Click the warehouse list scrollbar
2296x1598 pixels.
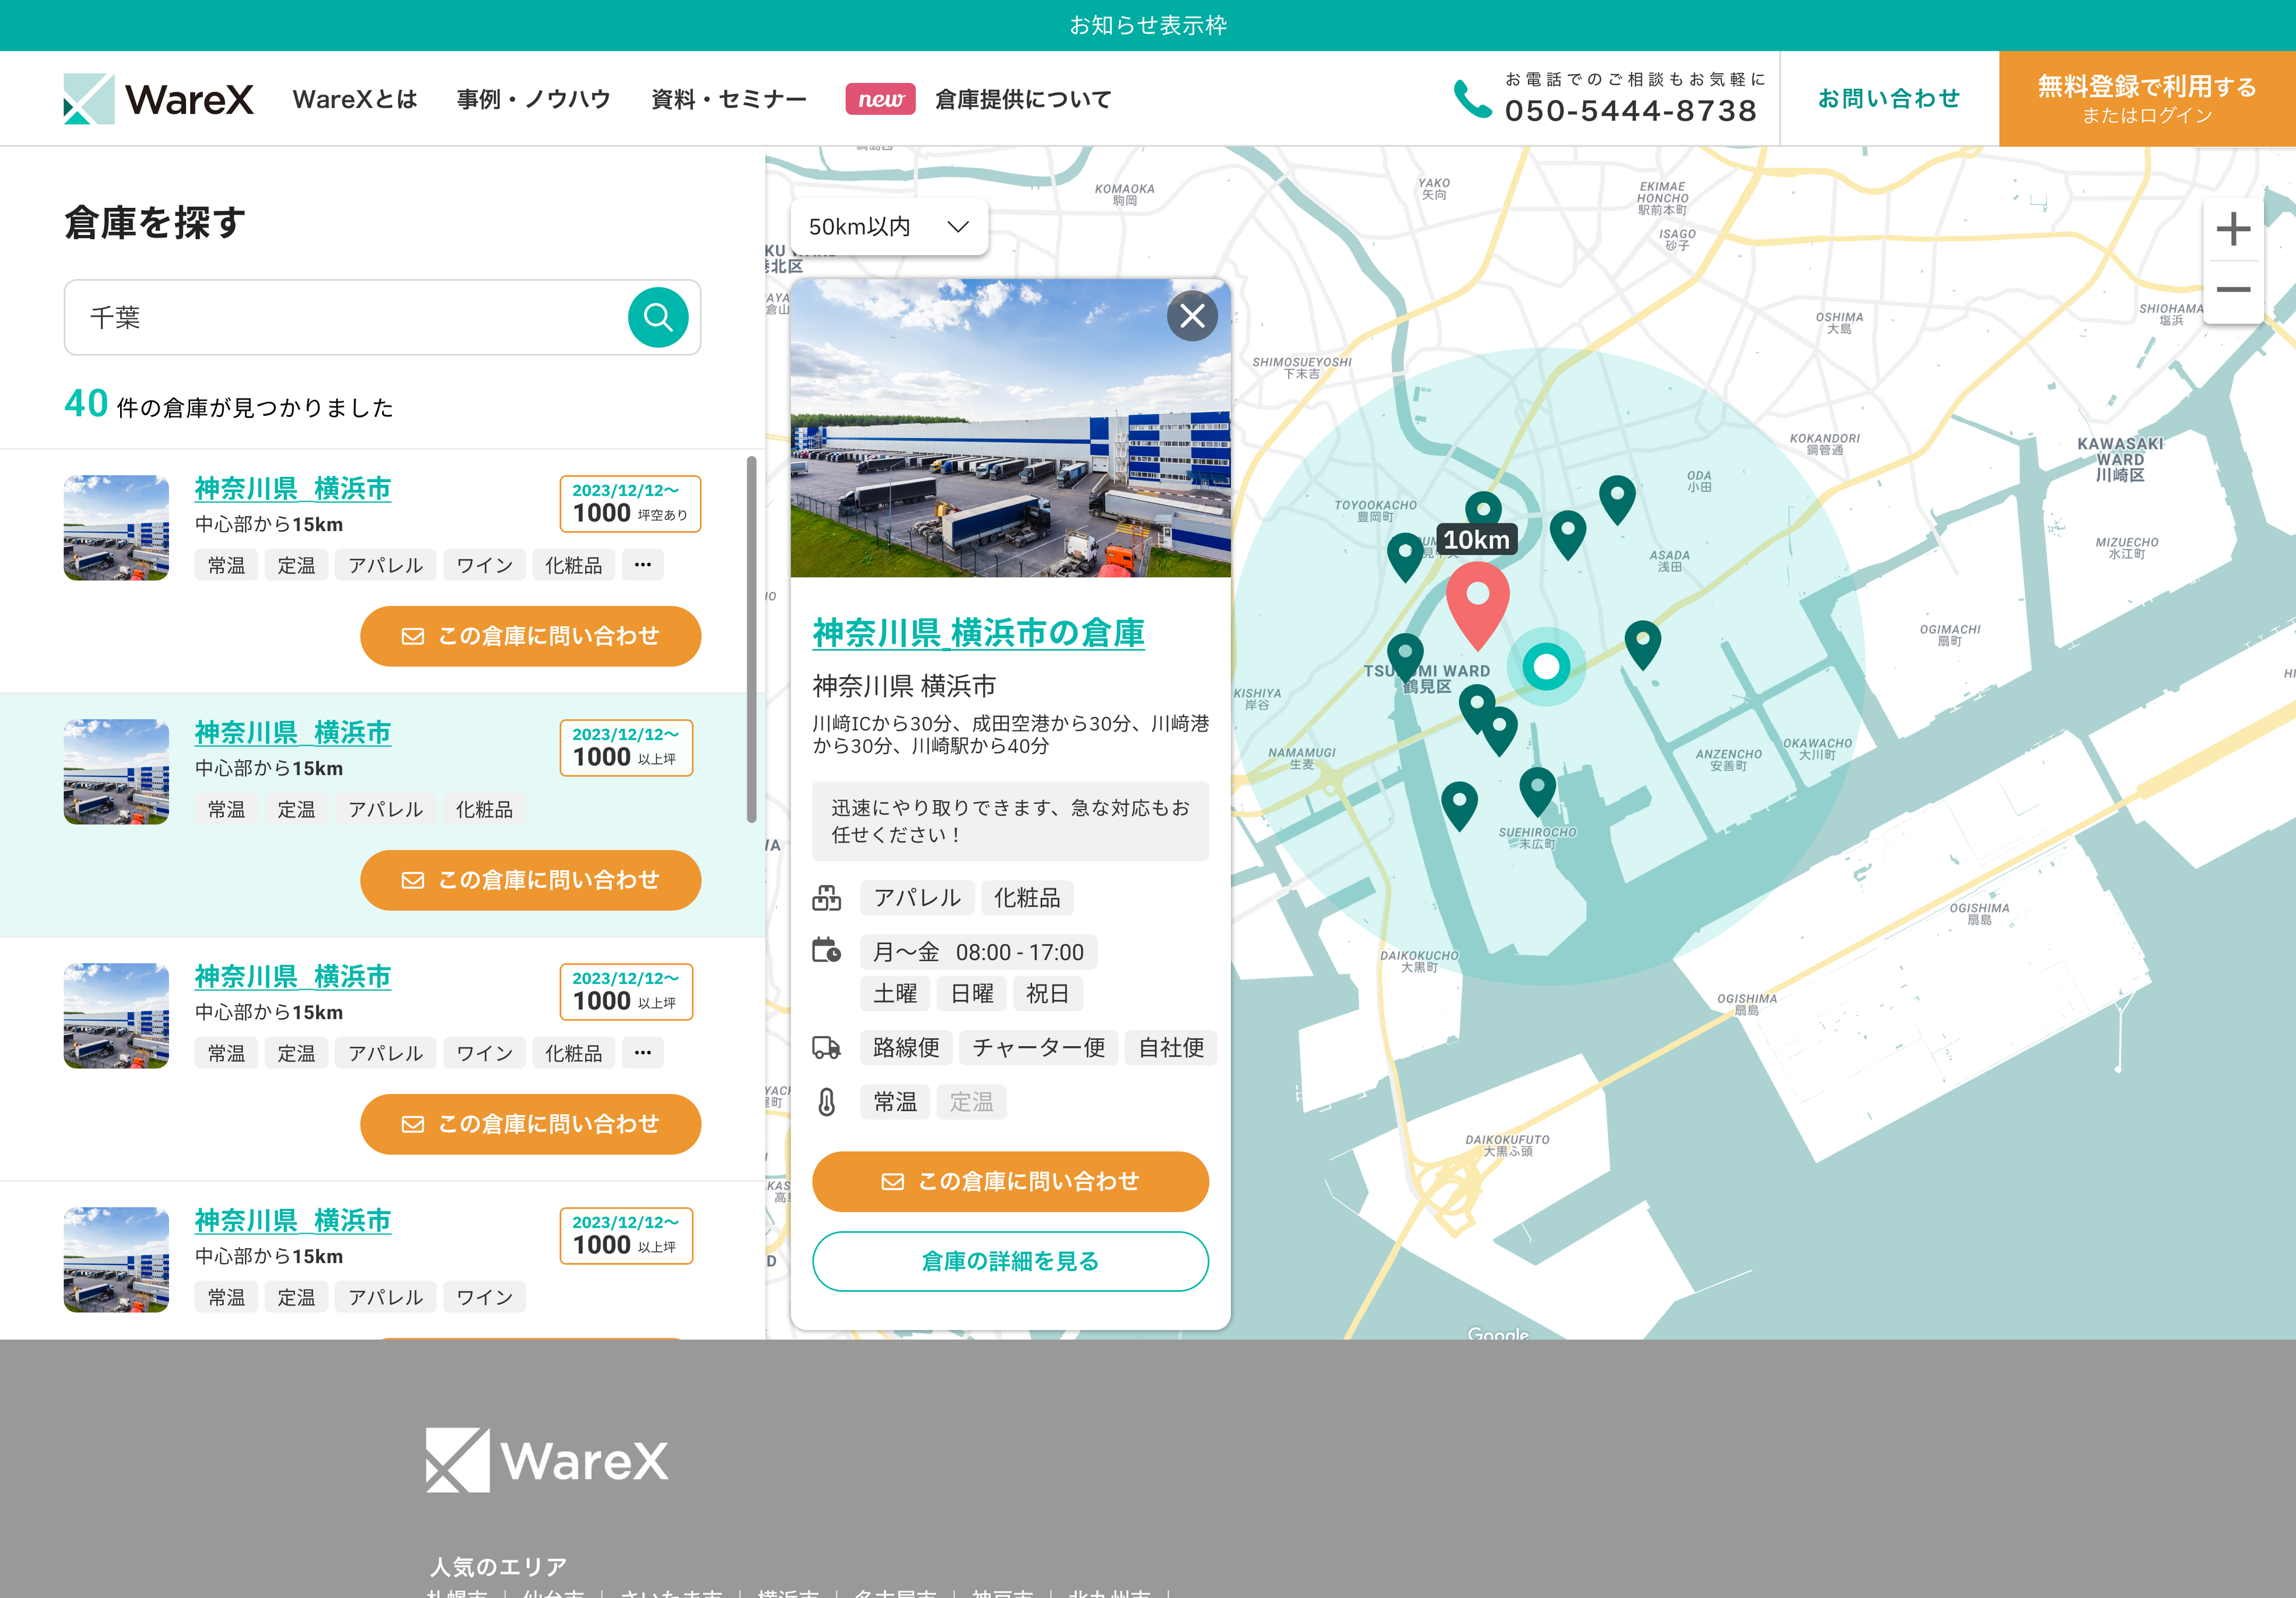tap(751, 640)
